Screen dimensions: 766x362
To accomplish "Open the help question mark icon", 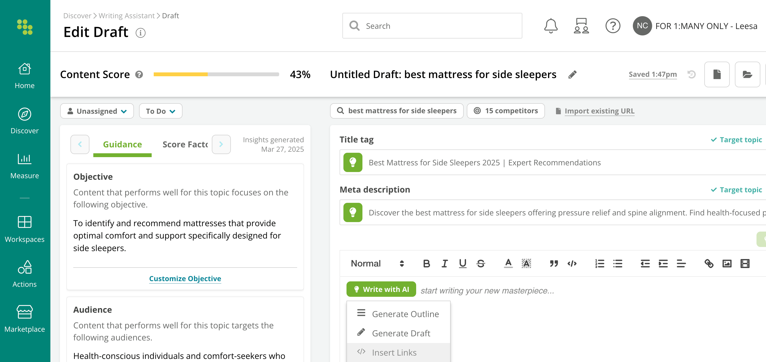I will coord(613,26).
